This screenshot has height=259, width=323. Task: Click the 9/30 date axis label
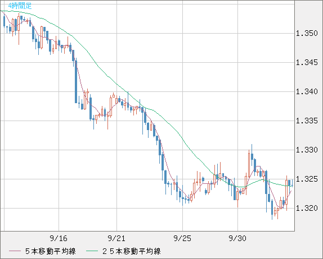237,238
